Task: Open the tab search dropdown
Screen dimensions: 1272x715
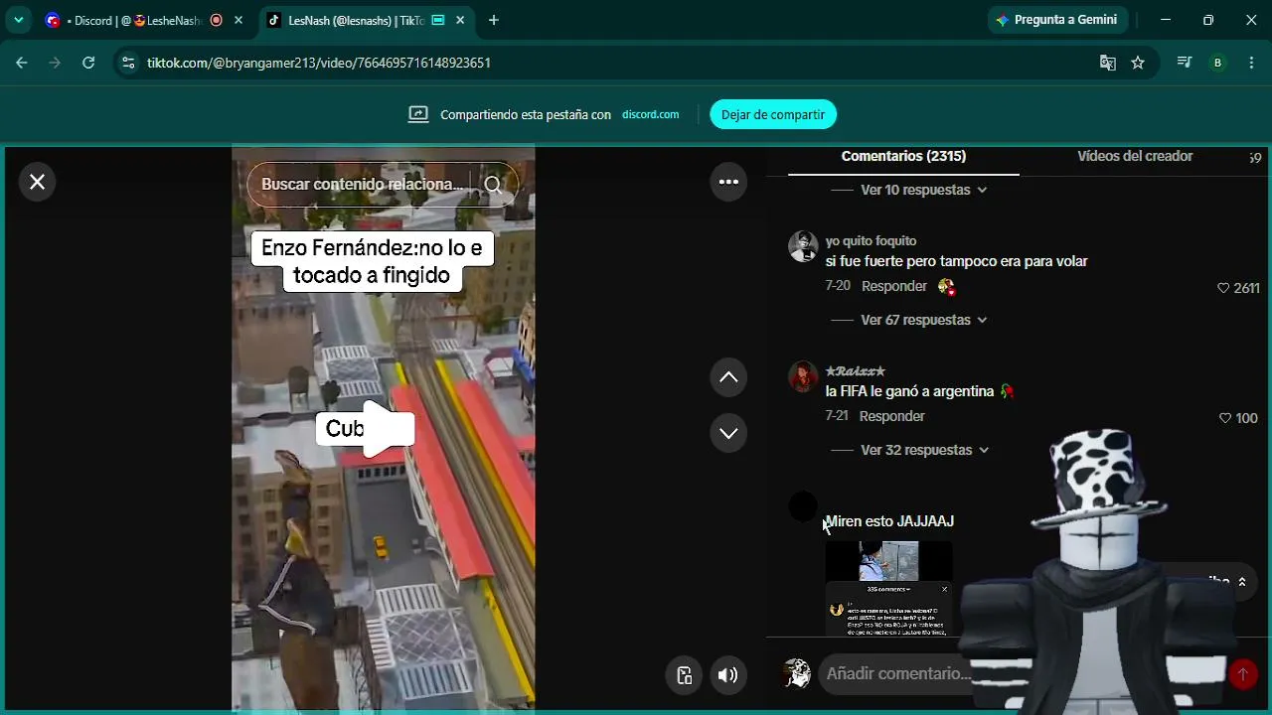Action: coord(18,20)
